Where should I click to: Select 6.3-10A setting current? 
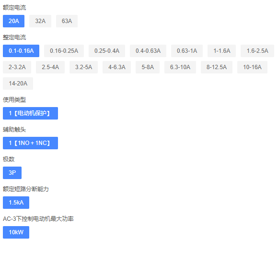(180, 67)
